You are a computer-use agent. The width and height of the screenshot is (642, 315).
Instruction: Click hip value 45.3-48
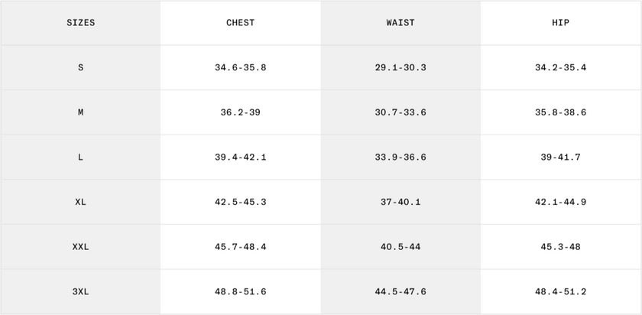(561, 247)
